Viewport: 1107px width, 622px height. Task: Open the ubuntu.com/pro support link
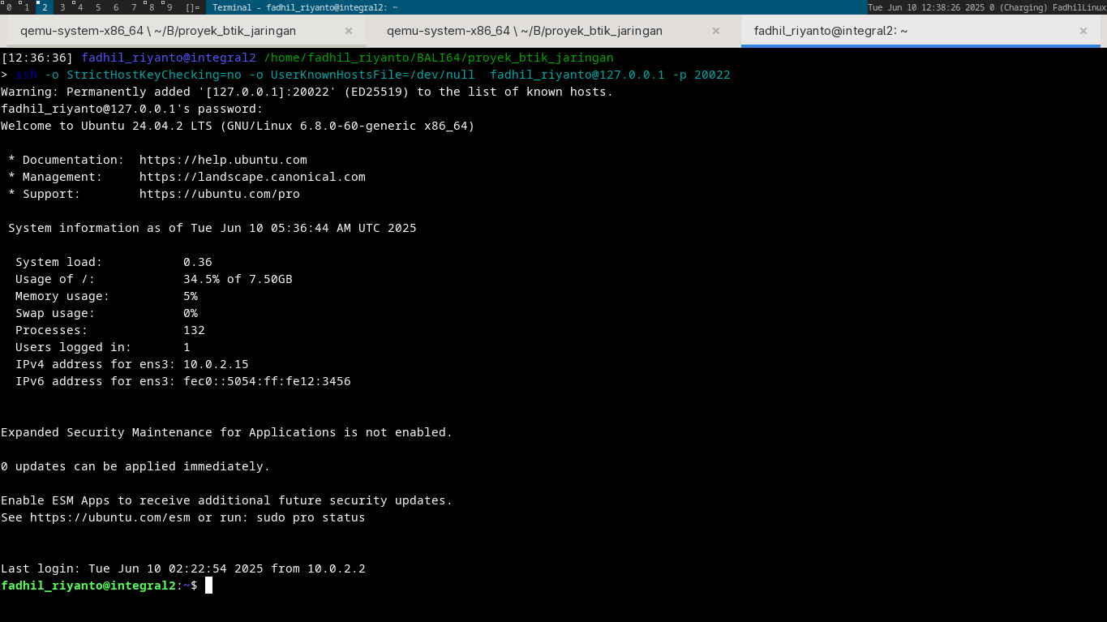pyautogui.click(x=219, y=194)
